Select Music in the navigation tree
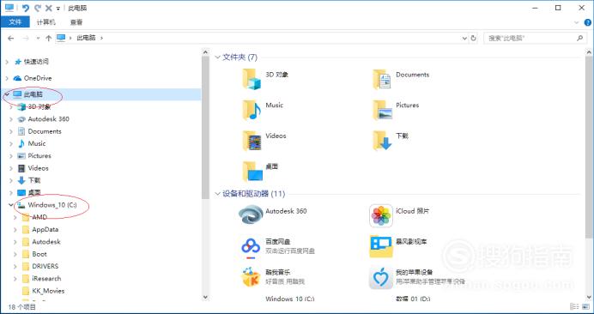This screenshot has width=594, height=314. 36,143
